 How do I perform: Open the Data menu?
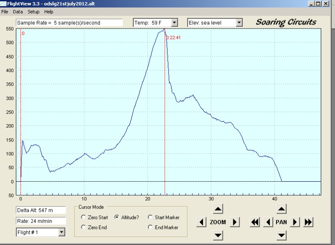18,12
